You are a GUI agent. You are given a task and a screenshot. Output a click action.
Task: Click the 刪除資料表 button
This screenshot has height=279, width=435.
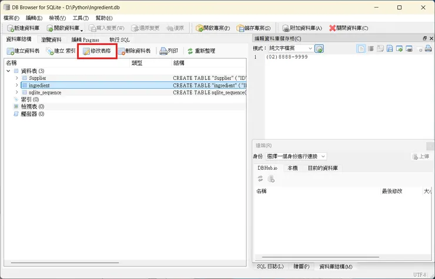point(134,51)
